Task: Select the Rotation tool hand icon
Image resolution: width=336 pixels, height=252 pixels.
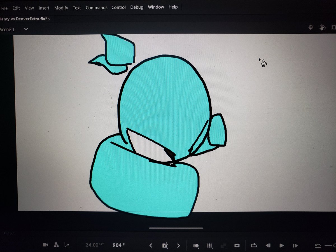Action: (322, 27)
